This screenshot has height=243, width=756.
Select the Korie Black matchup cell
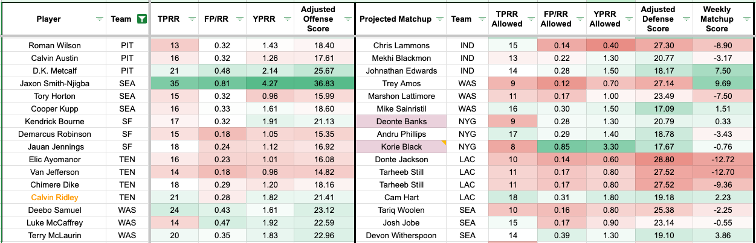(x=401, y=147)
